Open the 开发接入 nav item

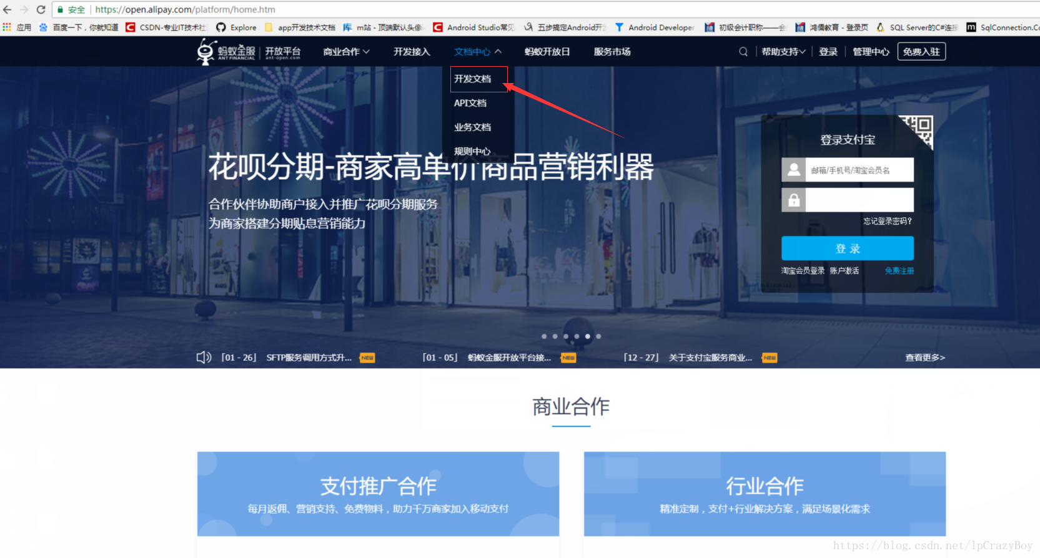pyautogui.click(x=412, y=52)
